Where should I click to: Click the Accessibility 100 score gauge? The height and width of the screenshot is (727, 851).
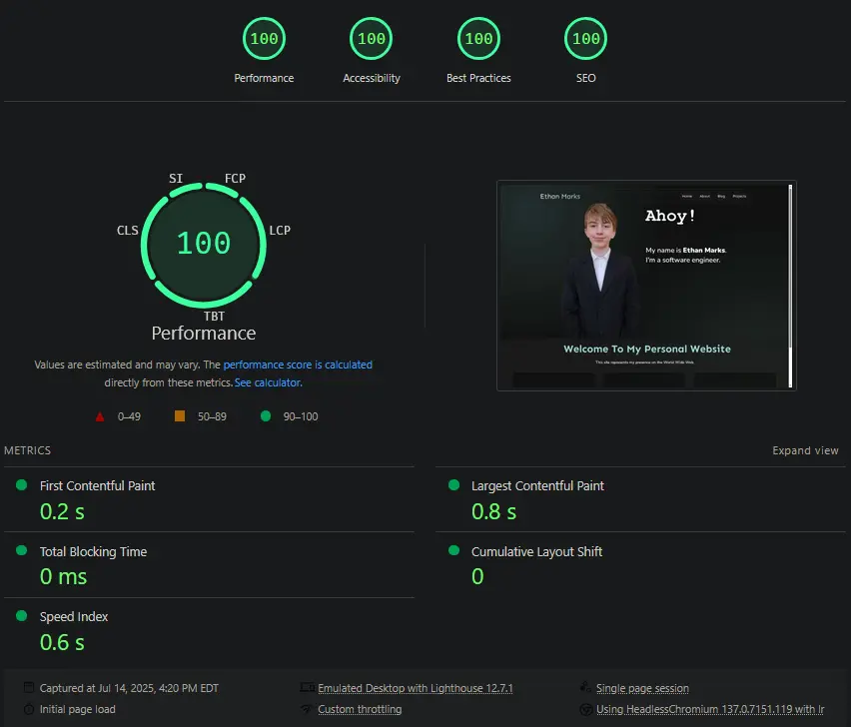point(372,39)
